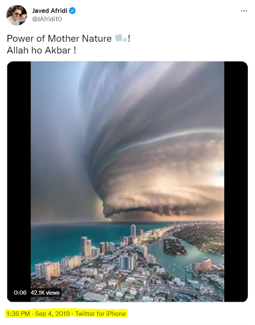Image resolution: width=255 pixels, height=325 pixels.
Task: Click the 42.1K views counter
Action: (45, 293)
